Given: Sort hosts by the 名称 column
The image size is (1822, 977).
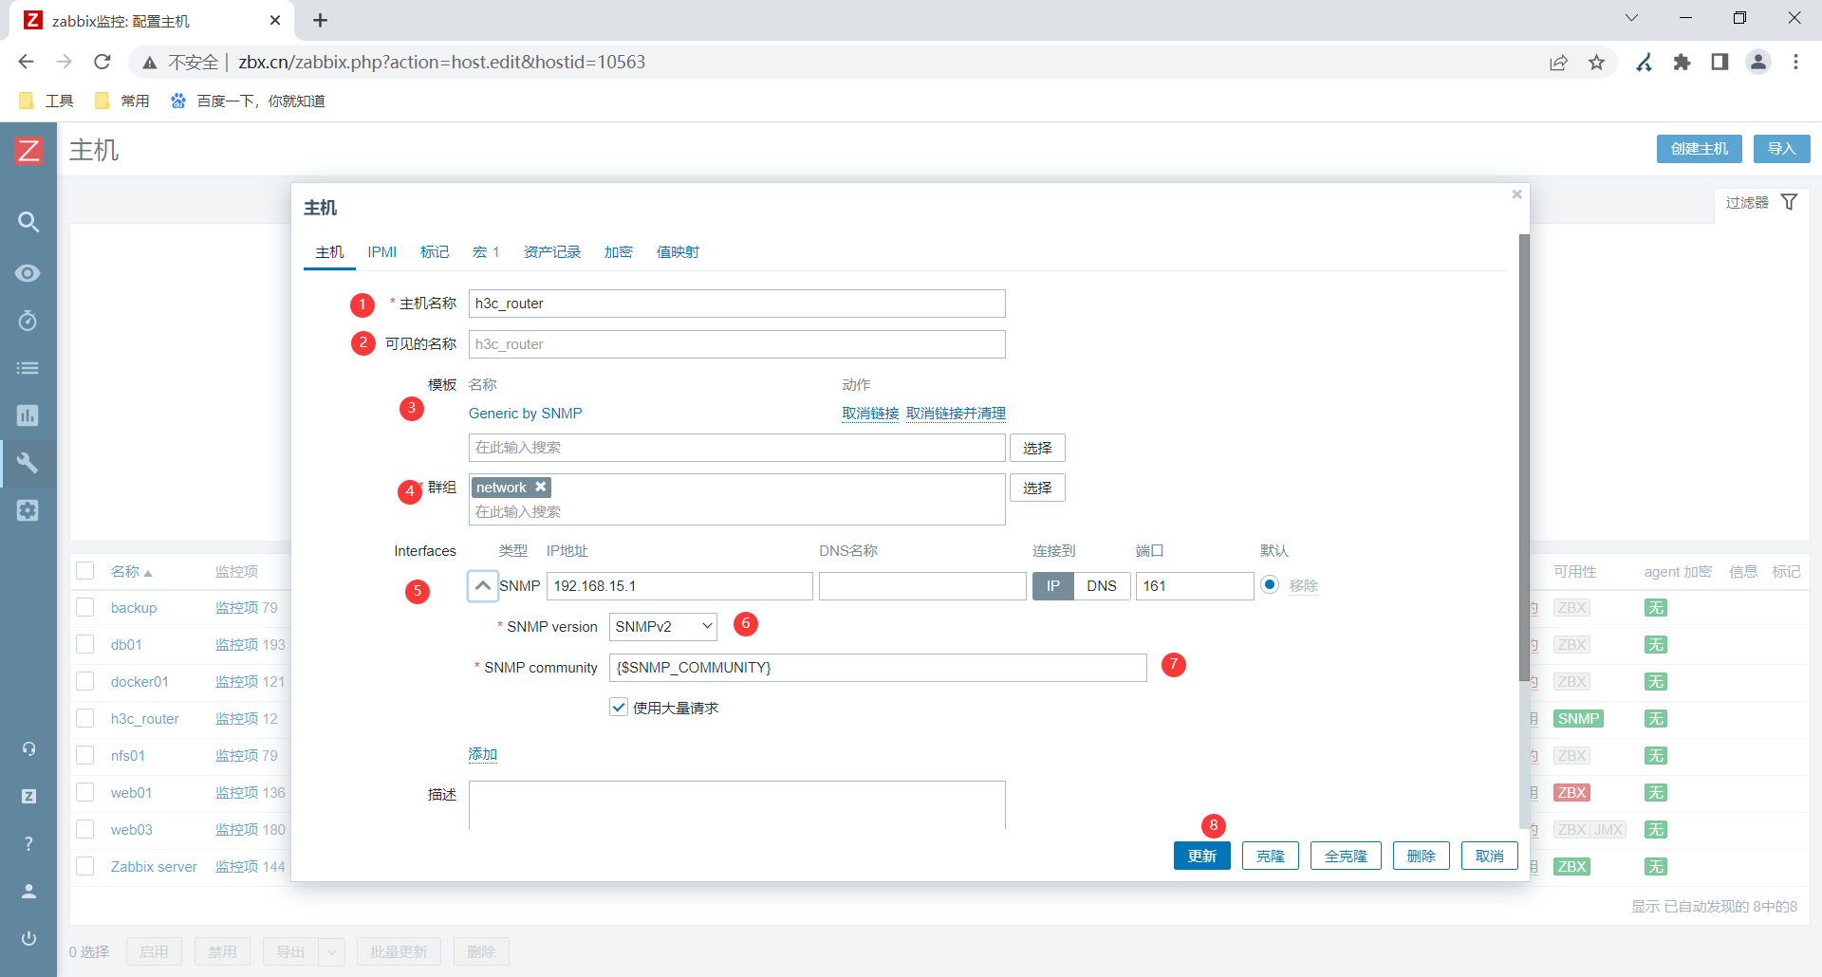Looking at the screenshot, I should click(x=131, y=572).
